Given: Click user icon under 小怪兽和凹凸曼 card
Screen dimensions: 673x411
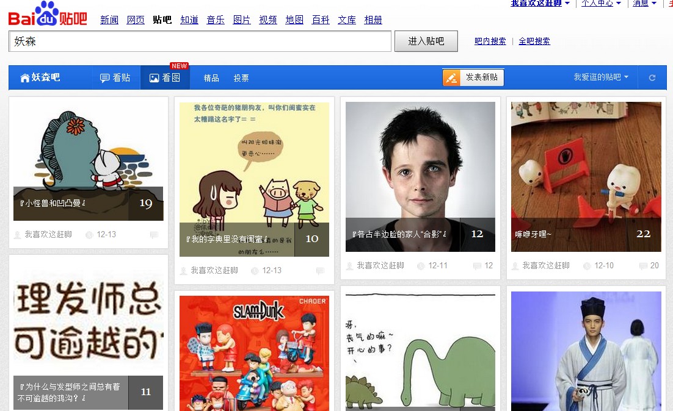Looking at the screenshot, I should coord(18,235).
